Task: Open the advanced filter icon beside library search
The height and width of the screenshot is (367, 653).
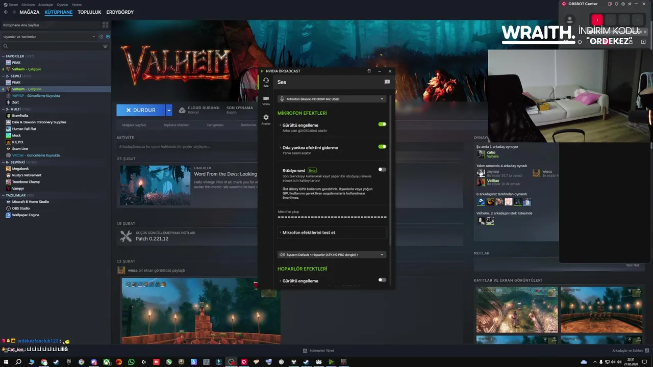Action: coord(106,46)
